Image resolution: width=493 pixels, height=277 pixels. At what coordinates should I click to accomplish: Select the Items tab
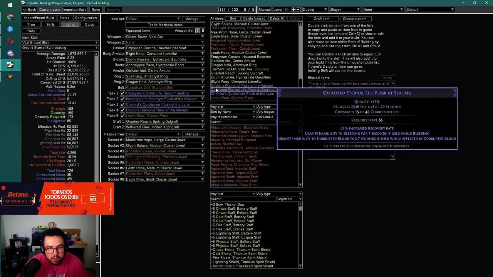pos(70,25)
